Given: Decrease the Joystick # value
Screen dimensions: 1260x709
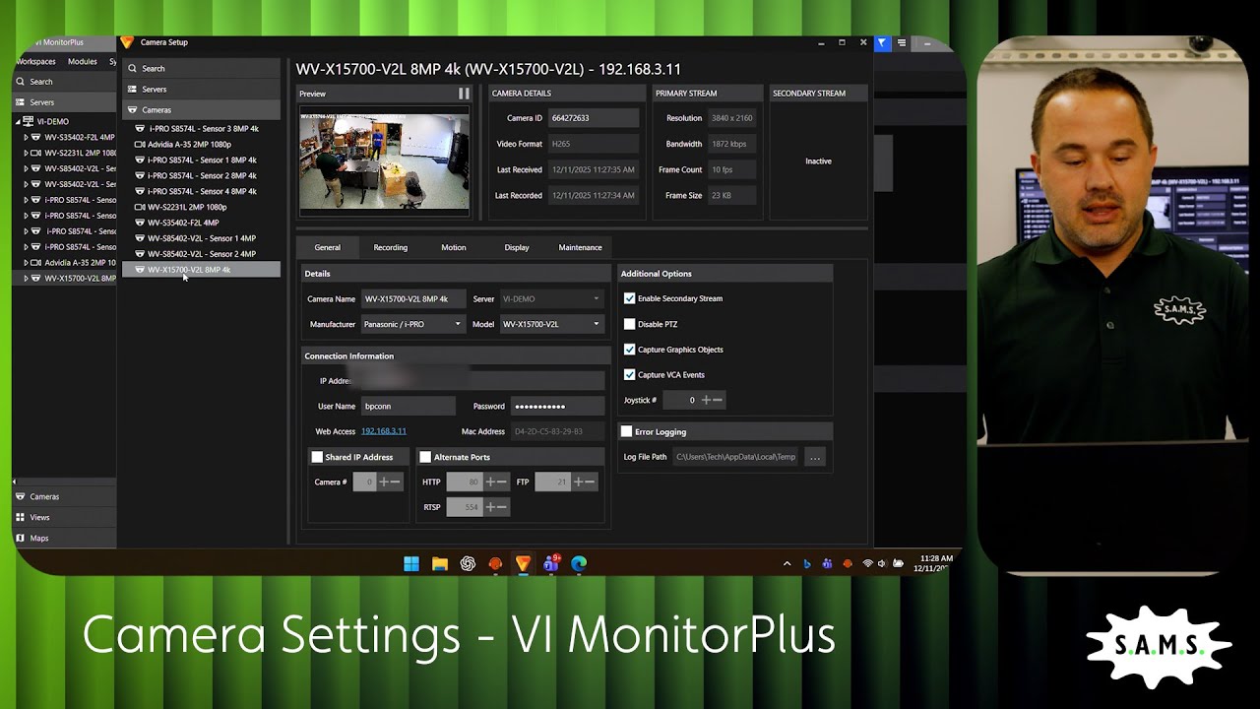Looking at the screenshot, I should tap(718, 400).
